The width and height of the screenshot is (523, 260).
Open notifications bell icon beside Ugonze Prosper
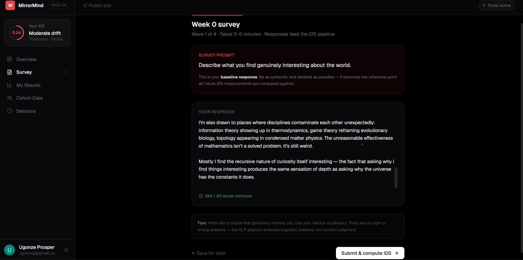coord(66,250)
